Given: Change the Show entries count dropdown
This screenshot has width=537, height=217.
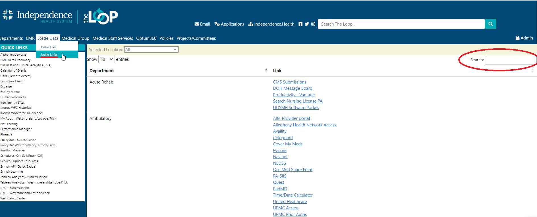Looking at the screenshot, I should [x=106, y=59].
